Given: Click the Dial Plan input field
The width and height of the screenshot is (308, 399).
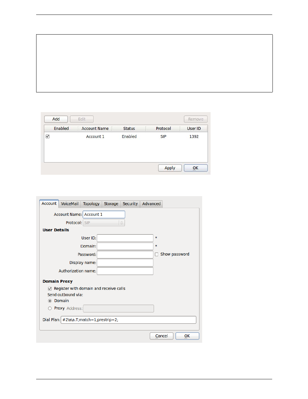Looking at the screenshot, I should pos(128,320).
